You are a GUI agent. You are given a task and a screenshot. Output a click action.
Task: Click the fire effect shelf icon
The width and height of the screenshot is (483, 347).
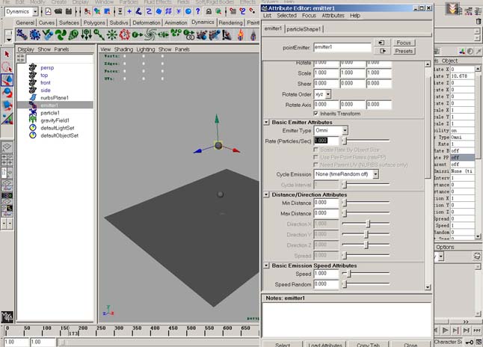coord(241,35)
